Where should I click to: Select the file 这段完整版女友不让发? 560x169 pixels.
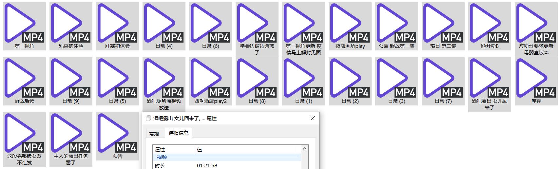[25, 140]
